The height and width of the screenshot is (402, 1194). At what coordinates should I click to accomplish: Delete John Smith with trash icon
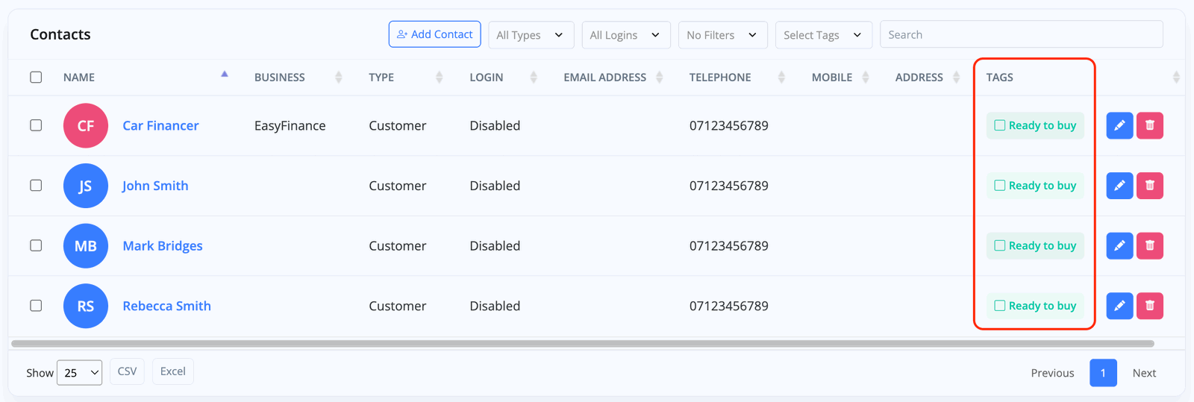[x=1149, y=186]
